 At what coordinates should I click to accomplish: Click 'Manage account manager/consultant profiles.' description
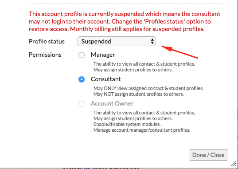pyautogui.click(x=142, y=130)
